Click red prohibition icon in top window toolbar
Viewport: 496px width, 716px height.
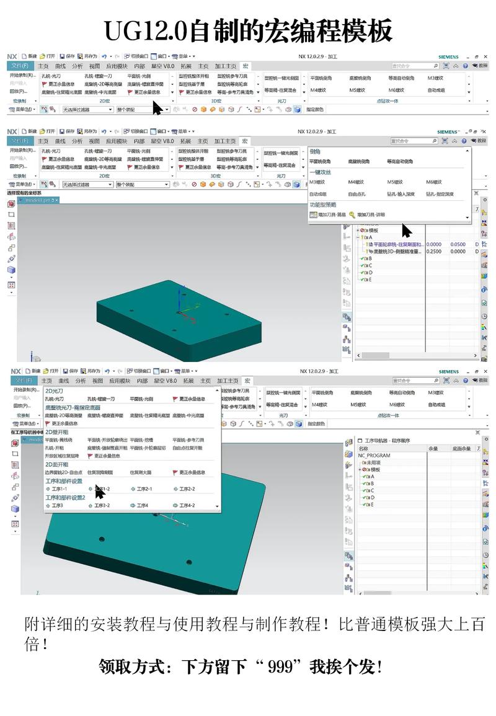[195, 110]
